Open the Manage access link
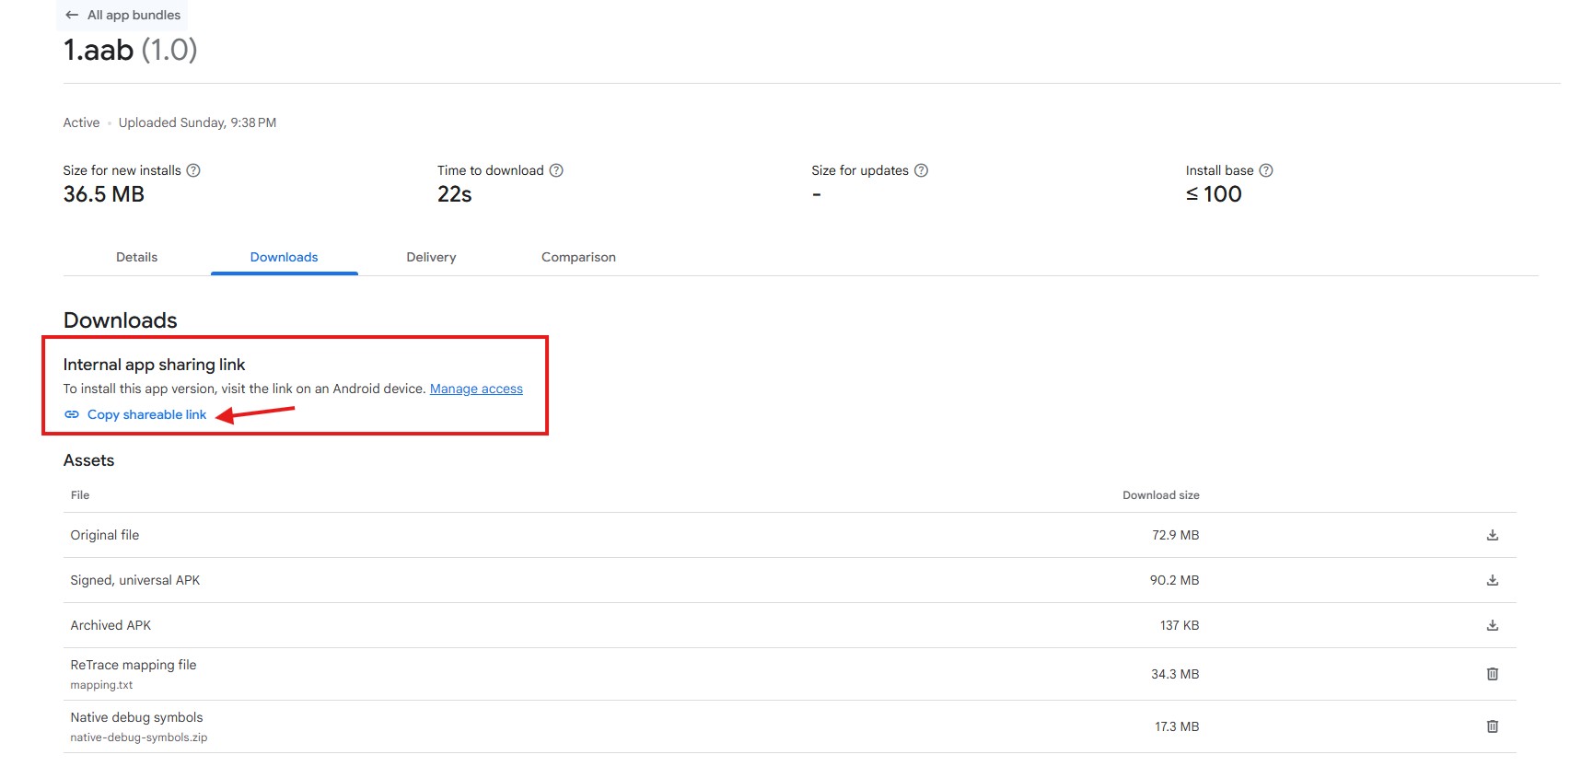The width and height of the screenshot is (1570, 778). coord(476,389)
